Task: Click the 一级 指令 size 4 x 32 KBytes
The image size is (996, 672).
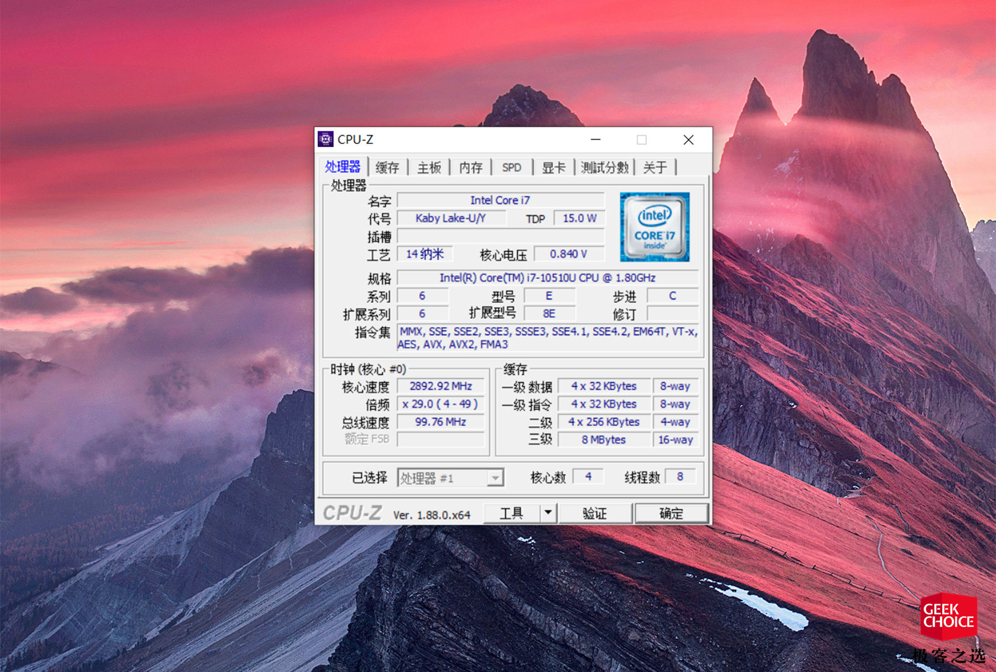Action: pyautogui.click(x=604, y=404)
